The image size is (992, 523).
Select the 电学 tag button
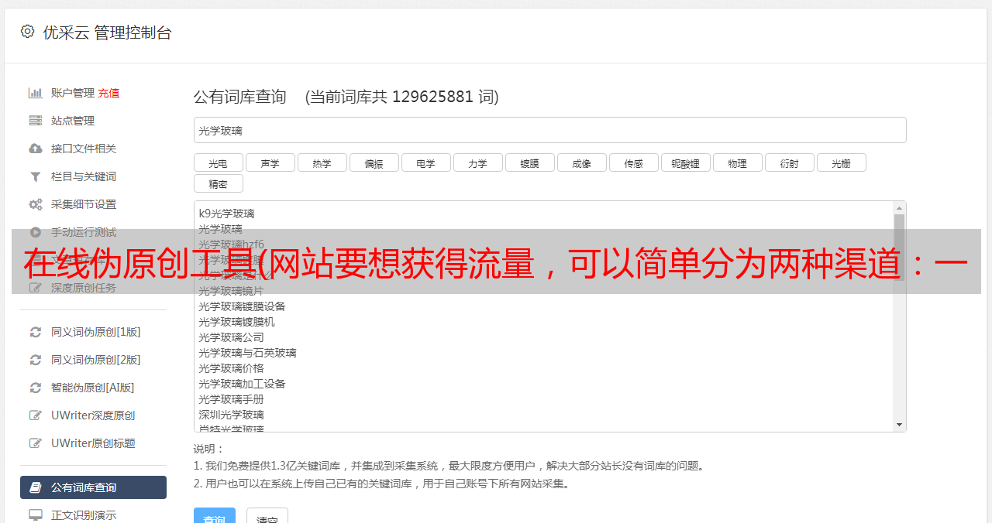pyautogui.click(x=426, y=162)
